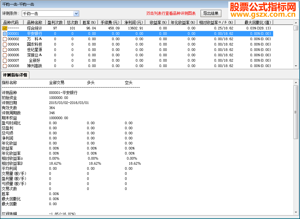
Task: Click the 0.25/18.62 relative return cell
Action: pyautogui.click(x=224, y=28)
